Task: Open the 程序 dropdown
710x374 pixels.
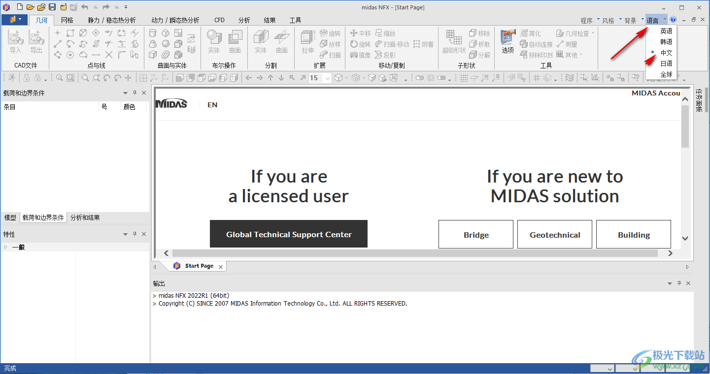Action: (590, 20)
